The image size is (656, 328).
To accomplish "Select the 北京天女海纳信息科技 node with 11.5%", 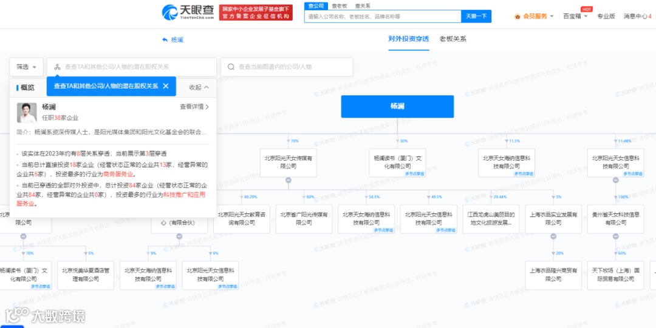I will tap(507, 162).
